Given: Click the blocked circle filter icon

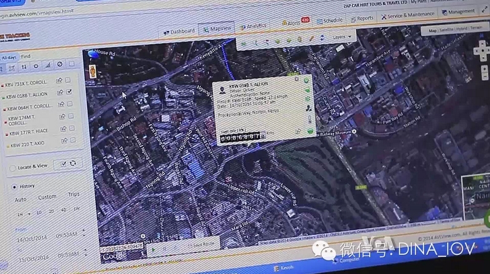Looking at the screenshot, I should [60, 64].
